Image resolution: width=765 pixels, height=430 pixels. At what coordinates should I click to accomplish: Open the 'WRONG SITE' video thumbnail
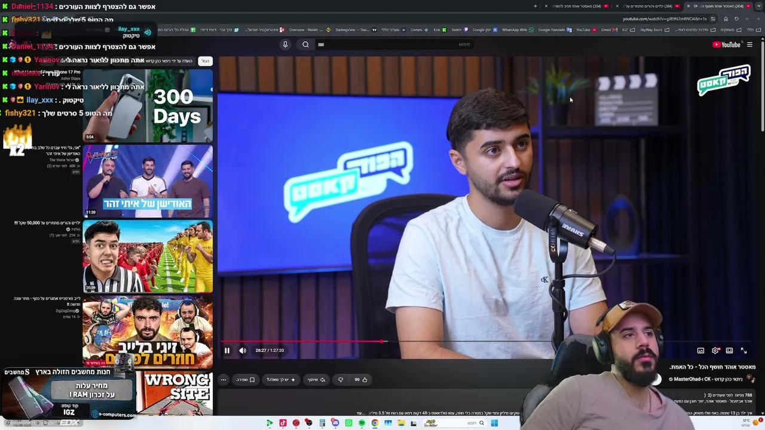[x=175, y=393]
